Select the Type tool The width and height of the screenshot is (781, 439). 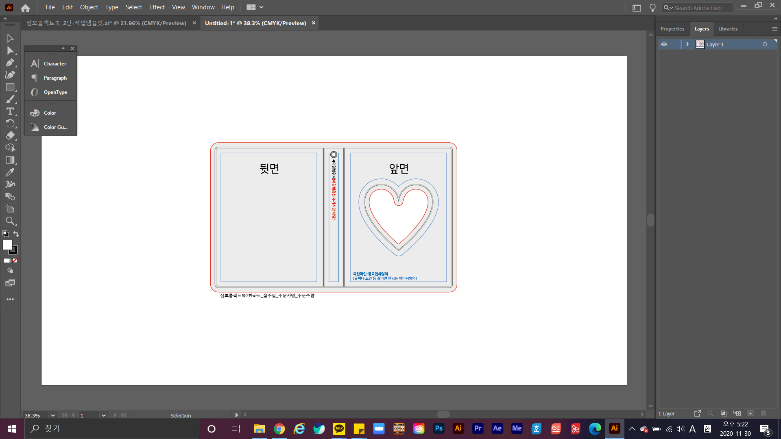10,111
